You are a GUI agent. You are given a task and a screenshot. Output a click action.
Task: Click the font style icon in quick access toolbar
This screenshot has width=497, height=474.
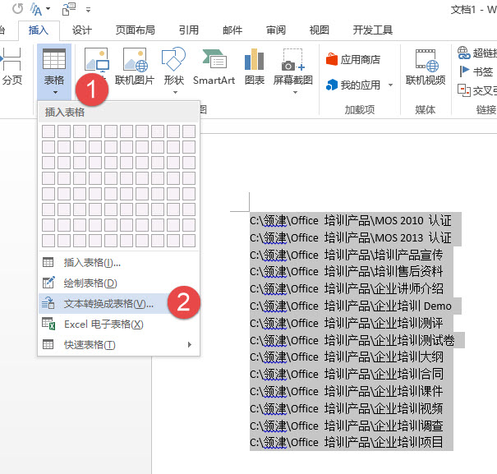(36, 9)
